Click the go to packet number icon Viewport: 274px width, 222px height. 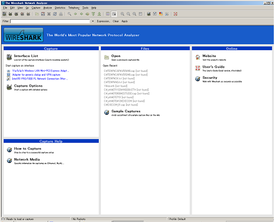[x=88, y=14]
